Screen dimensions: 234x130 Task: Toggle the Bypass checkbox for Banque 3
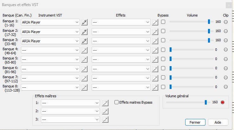163,40
